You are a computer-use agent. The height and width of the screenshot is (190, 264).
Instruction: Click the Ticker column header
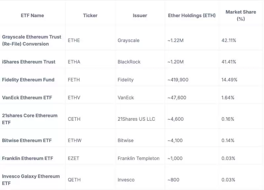coord(90,16)
